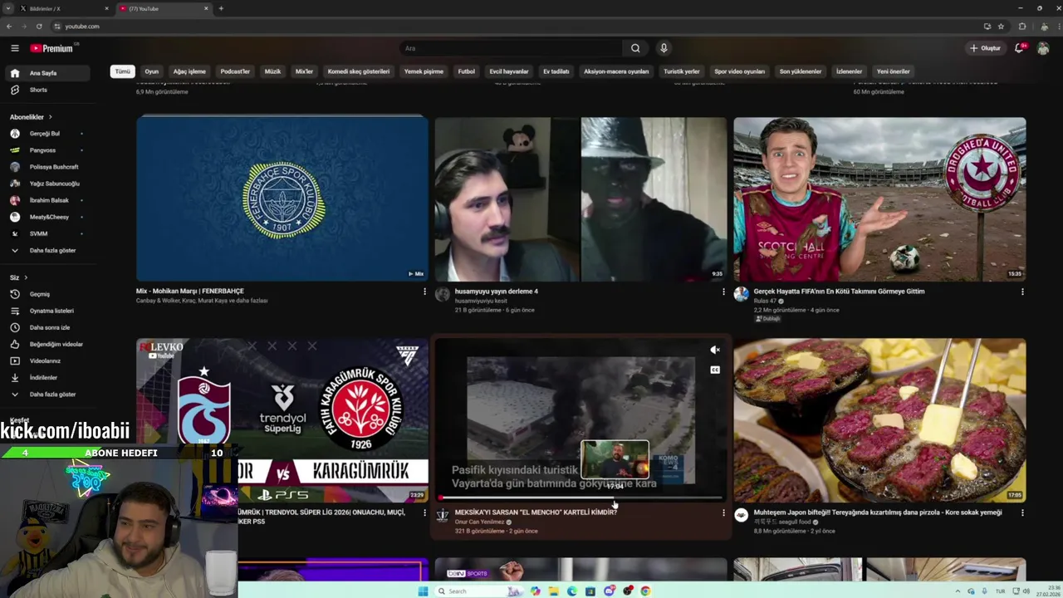Open the account avatar menu
The width and height of the screenshot is (1063, 598).
[1044, 48]
